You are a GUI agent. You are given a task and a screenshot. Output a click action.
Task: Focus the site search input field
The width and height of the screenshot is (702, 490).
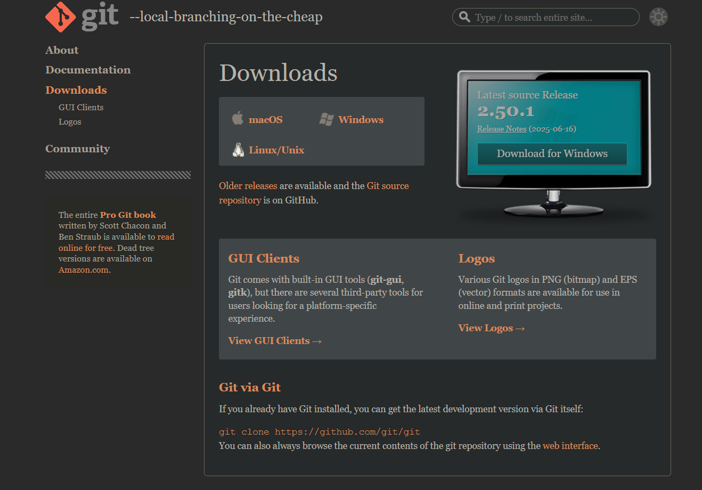[545, 17]
